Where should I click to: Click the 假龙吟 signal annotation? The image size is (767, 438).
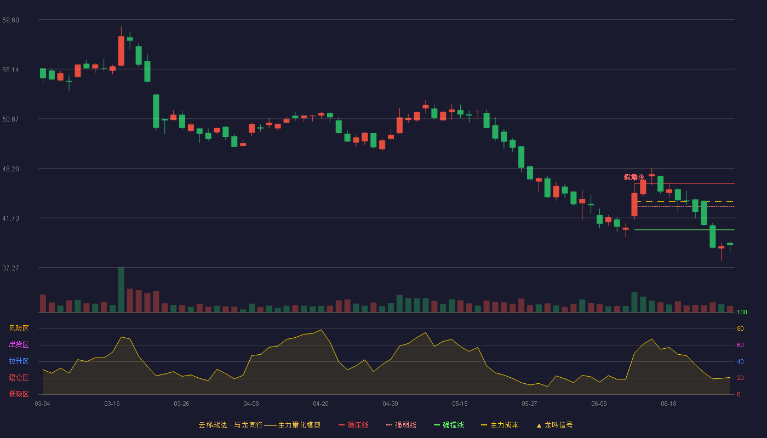tap(634, 177)
